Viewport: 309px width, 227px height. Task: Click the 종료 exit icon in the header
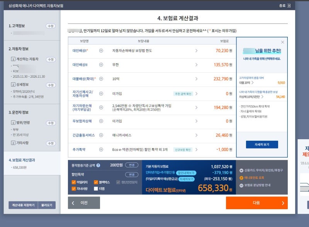(289, 5)
